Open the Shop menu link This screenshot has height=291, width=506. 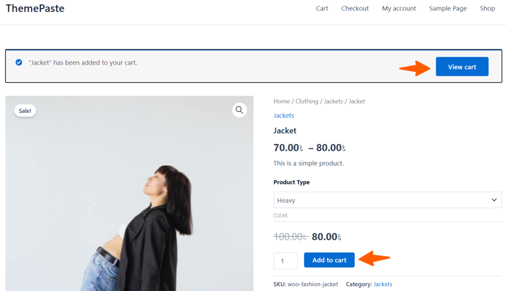point(487,8)
